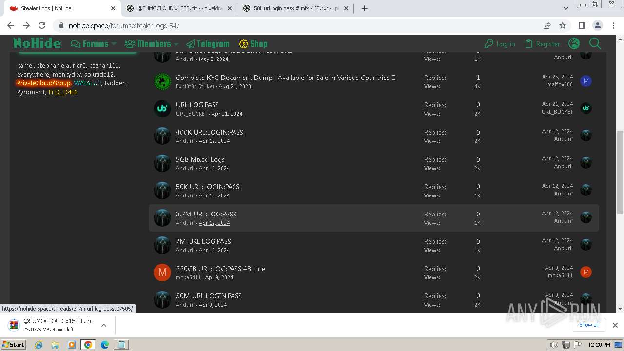Switch to the @SUMOCLOUD x1500.zip pixeldrain tab

[x=179, y=8]
